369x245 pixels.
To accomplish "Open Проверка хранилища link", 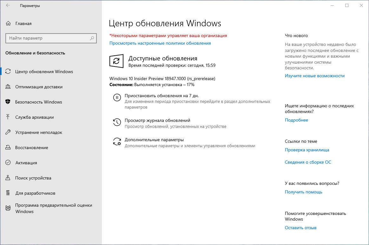I will click(307, 150).
